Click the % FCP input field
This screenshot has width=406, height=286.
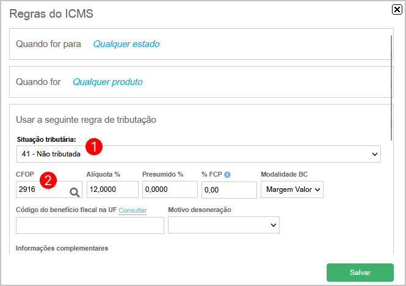click(229, 190)
